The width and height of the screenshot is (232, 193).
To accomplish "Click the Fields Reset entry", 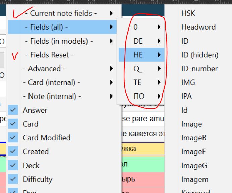I will point(52,55).
